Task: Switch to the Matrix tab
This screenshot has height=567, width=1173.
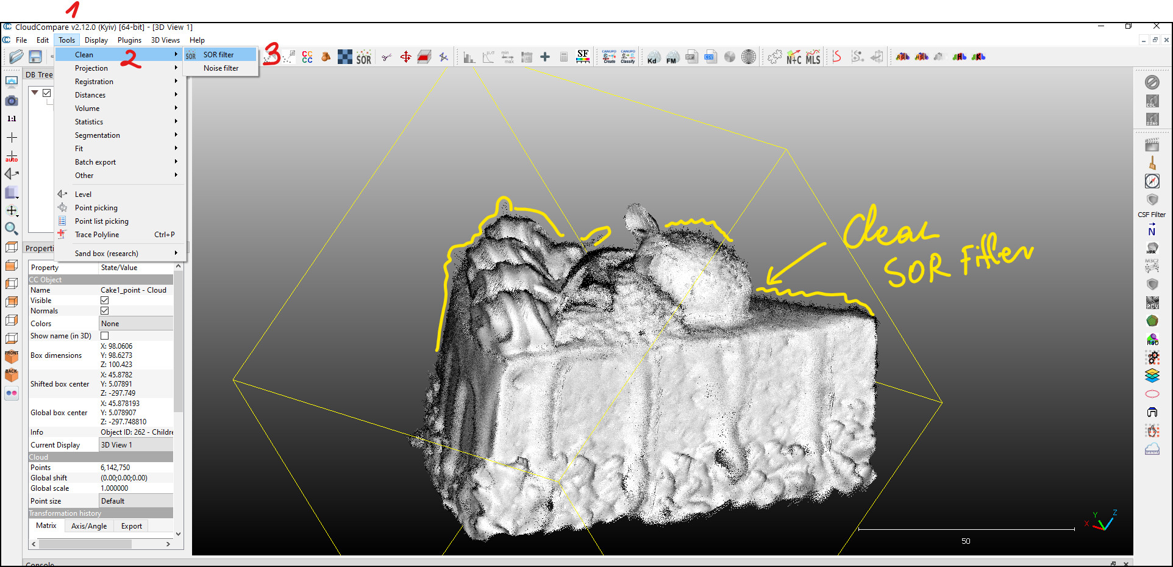Action: pos(46,526)
